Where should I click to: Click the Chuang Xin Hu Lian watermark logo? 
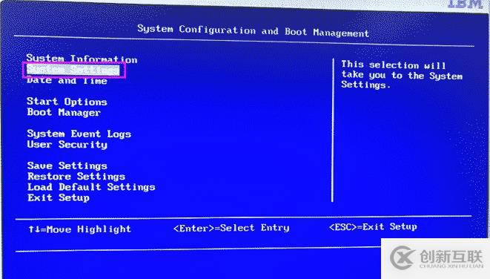(x=437, y=257)
